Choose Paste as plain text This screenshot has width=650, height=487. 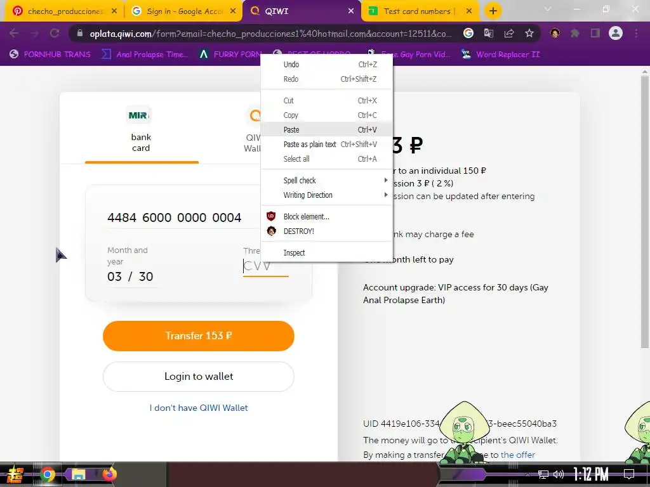327,144
